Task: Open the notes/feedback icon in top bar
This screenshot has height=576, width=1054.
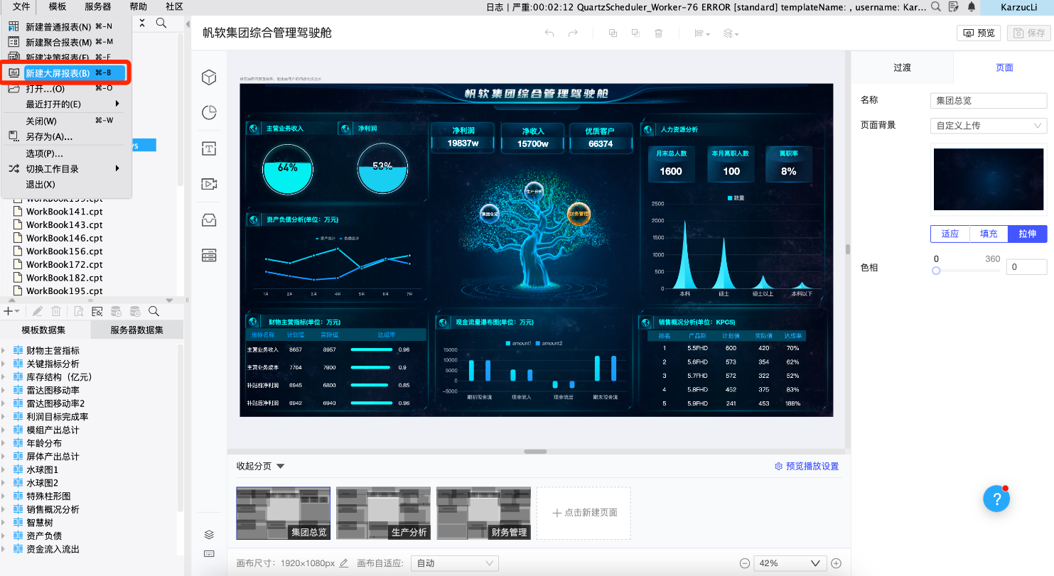Action: [954, 6]
